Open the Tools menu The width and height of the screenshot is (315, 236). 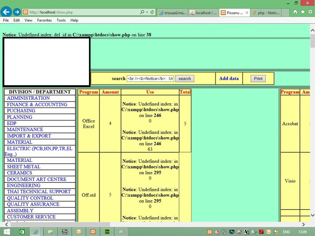(61, 20)
